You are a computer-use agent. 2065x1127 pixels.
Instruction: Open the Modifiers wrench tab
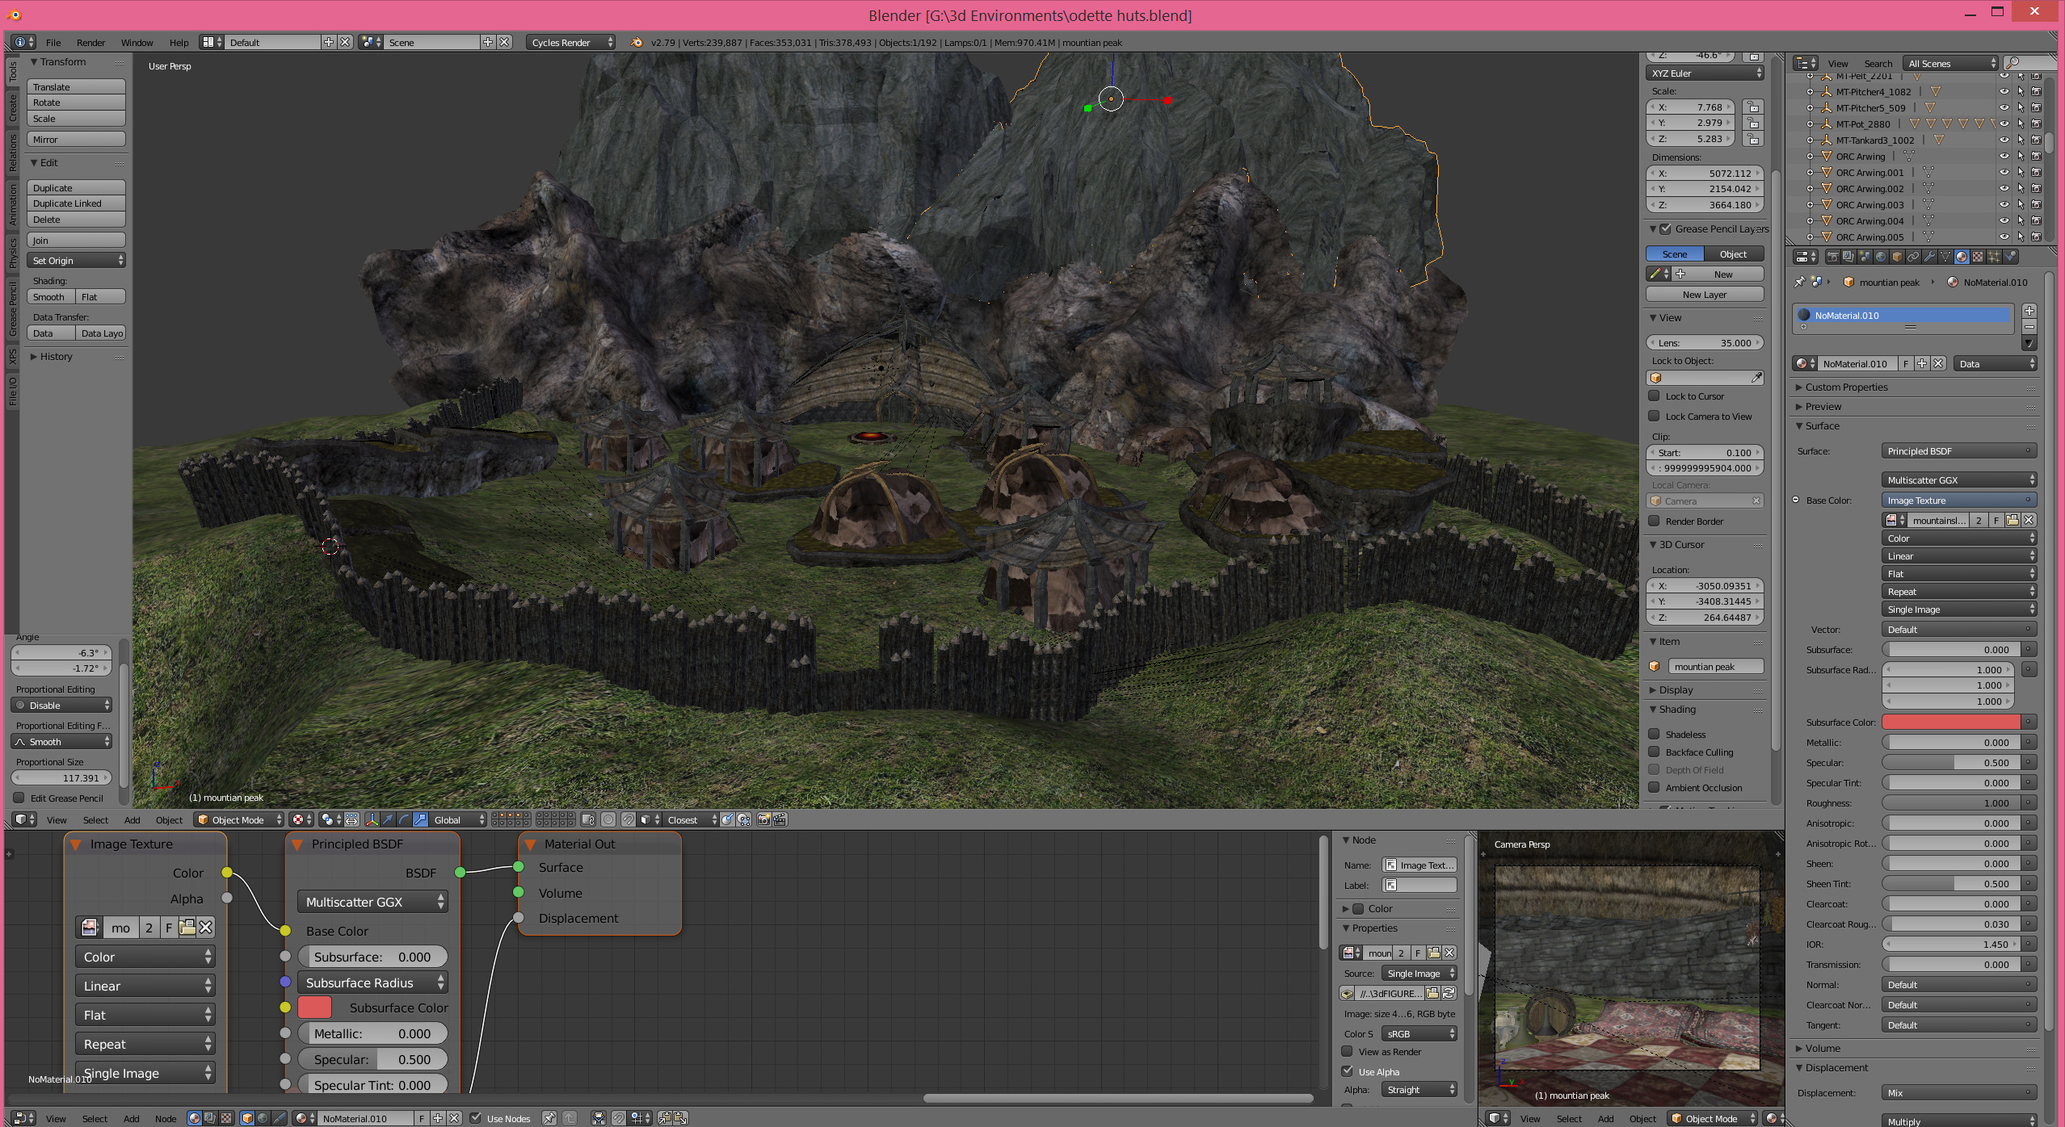1929,257
